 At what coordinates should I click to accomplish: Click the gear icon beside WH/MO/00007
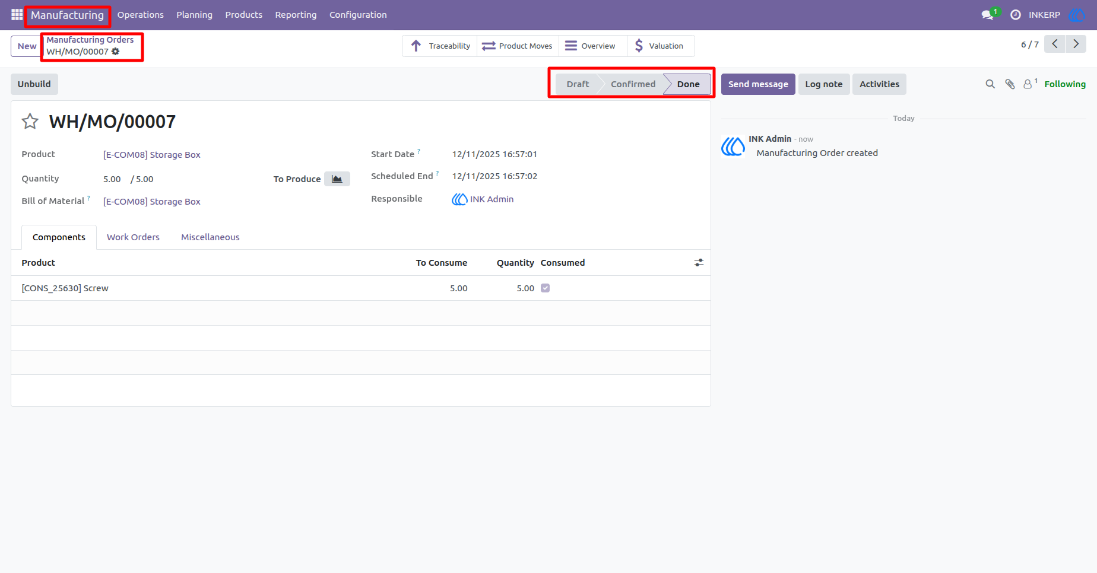116,52
